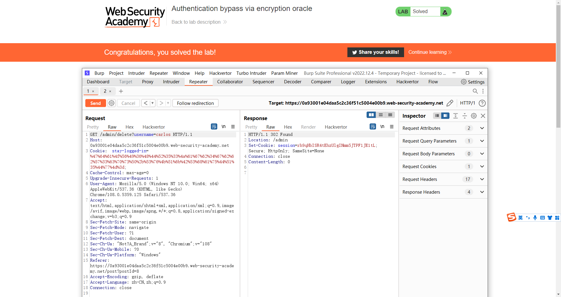Image resolution: width=561 pixels, height=297 pixels.
Task: Switch to the Logger tab
Action: point(348,82)
